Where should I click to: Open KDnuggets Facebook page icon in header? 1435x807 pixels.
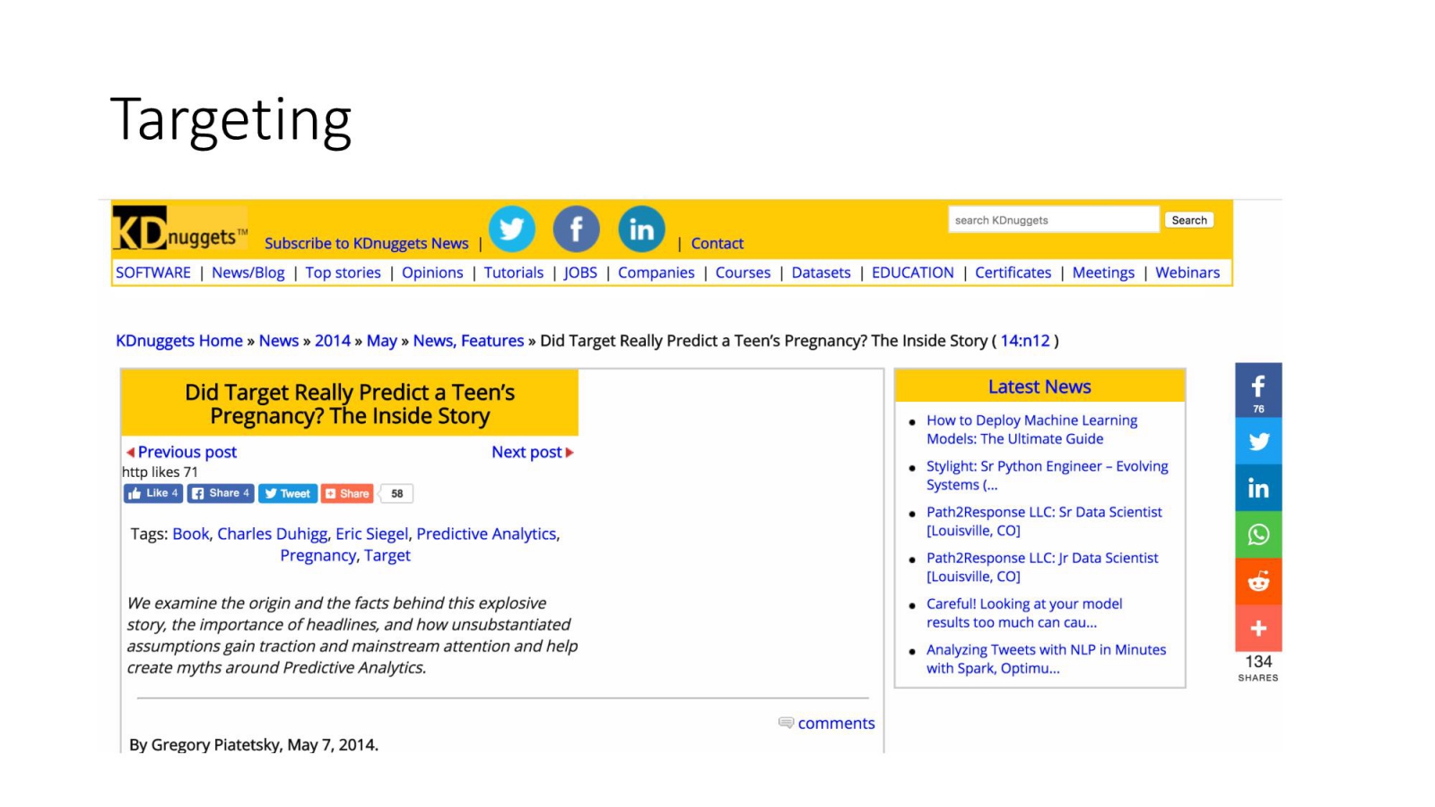tap(576, 229)
